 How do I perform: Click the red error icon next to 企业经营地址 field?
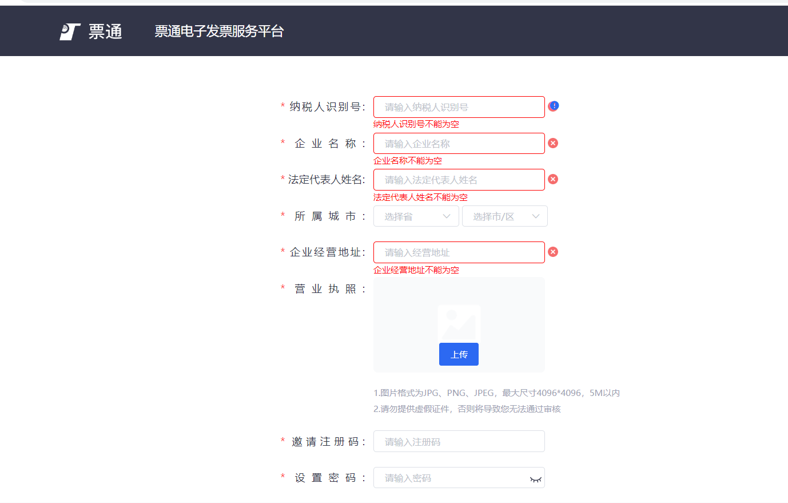tap(553, 252)
